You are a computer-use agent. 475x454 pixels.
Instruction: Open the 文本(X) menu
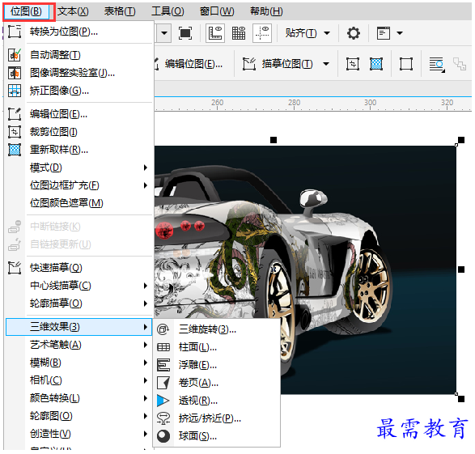(73, 11)
